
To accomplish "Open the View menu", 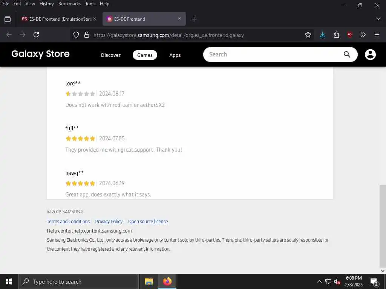I will pyautogui.click(x=30, y=4).
